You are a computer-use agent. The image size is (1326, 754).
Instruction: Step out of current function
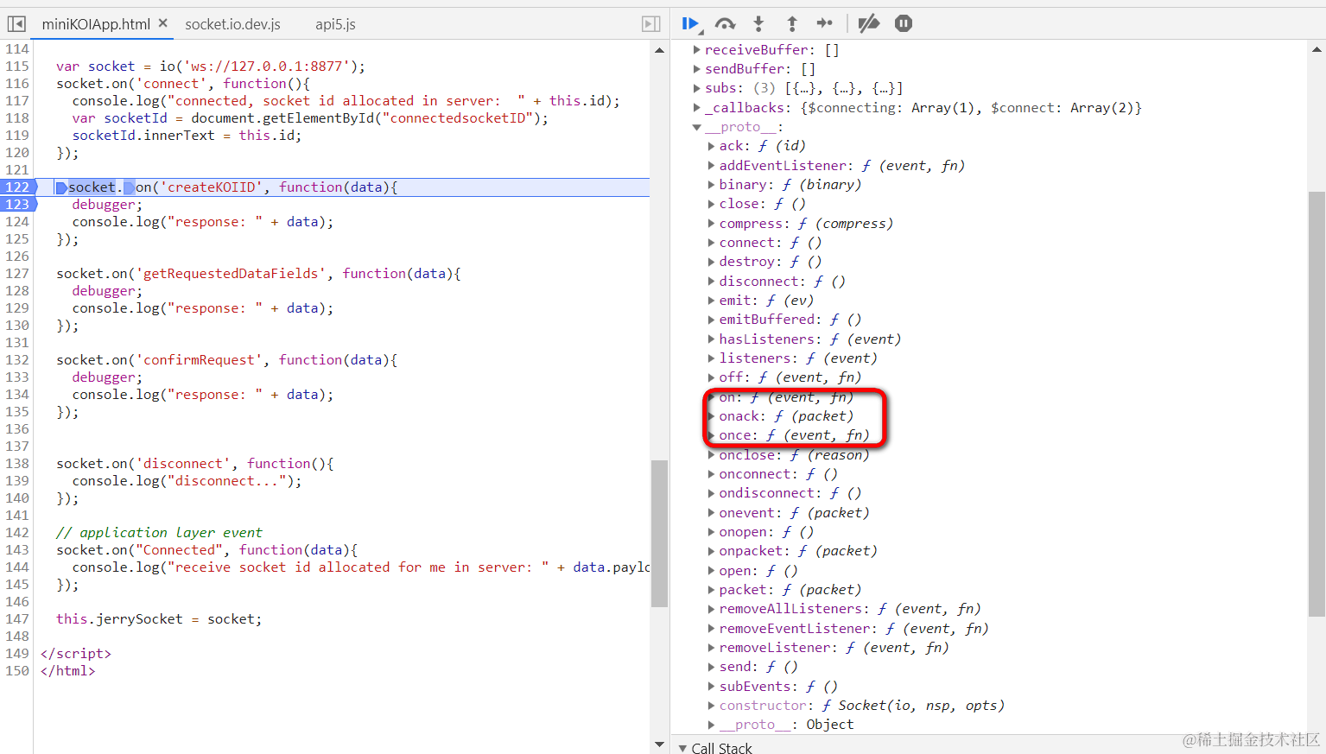coord(791,23)
